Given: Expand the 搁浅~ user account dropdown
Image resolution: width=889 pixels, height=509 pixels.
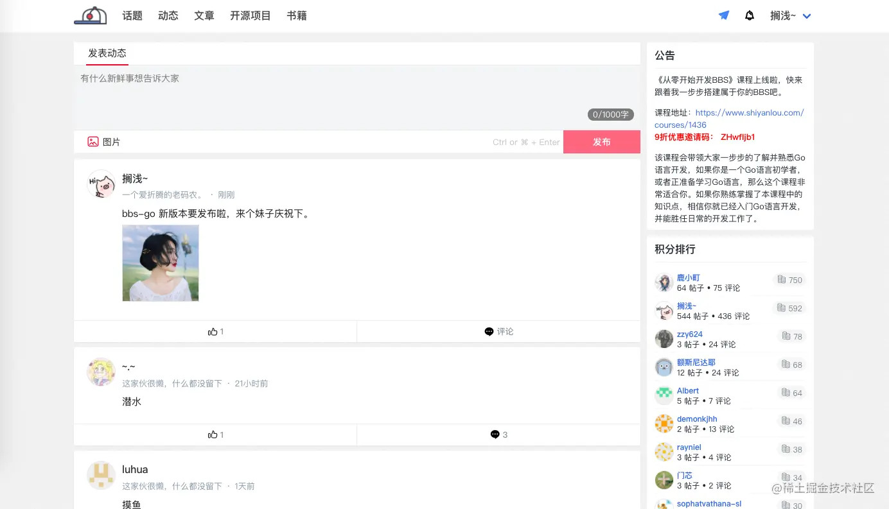Looking at the screenshot, I should pyautogui.click(x=790, y=15).
